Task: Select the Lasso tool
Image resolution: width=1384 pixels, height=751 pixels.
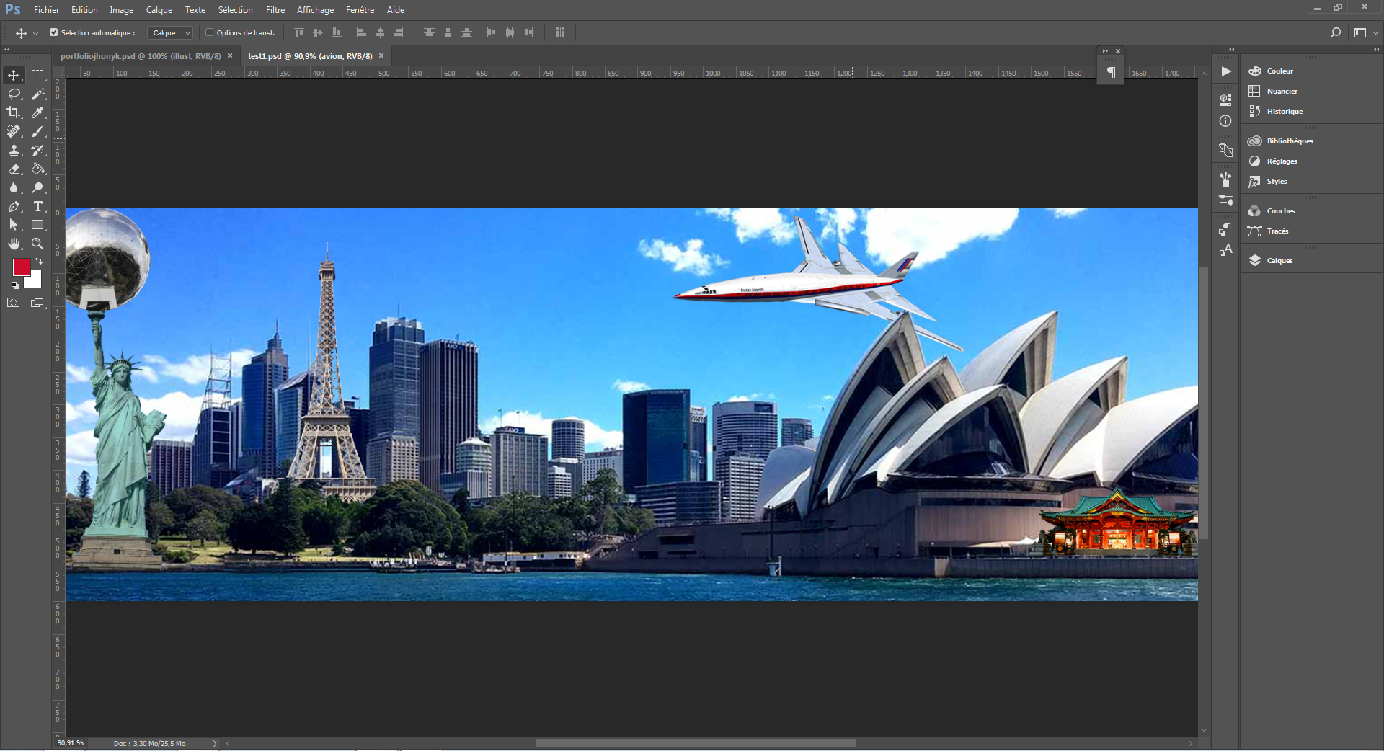Action: tap(14, 94)
